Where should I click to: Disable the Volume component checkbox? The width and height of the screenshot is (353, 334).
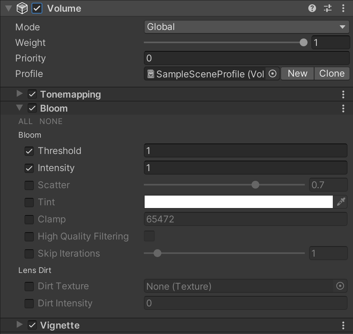click(x=37, y=8)
